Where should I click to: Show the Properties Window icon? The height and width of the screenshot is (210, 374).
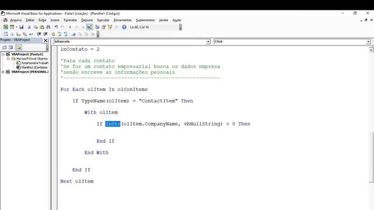103,27
